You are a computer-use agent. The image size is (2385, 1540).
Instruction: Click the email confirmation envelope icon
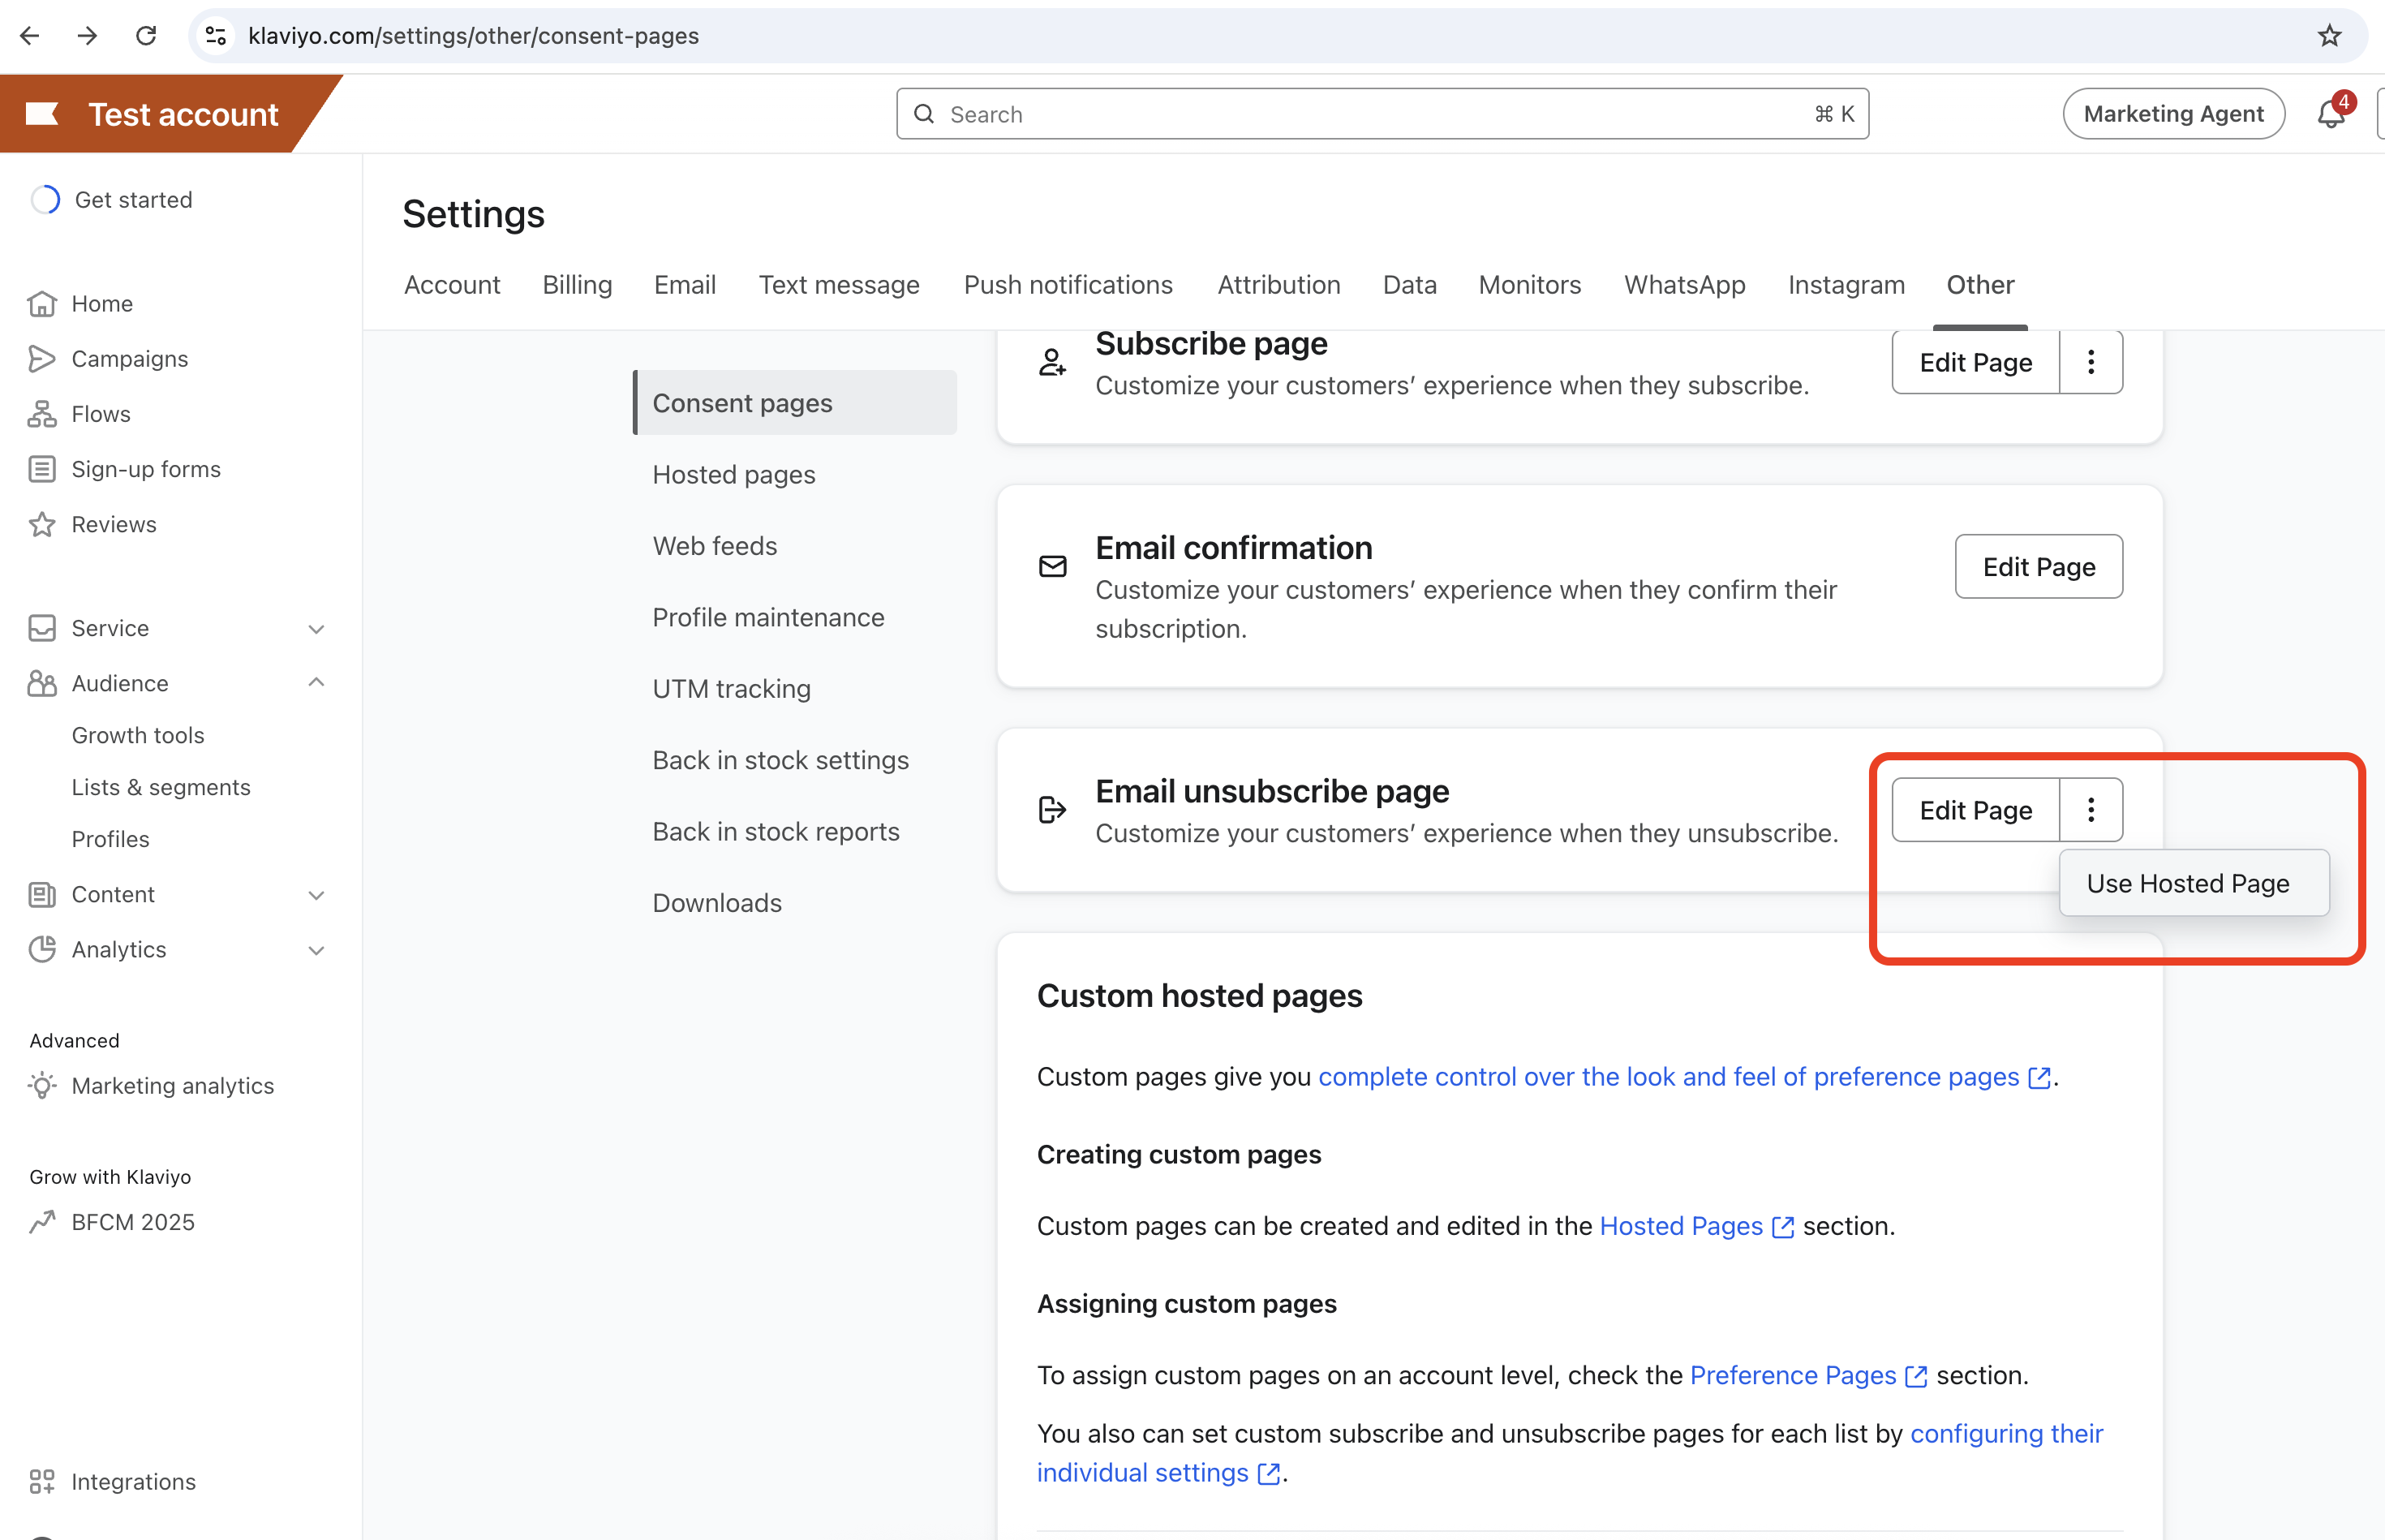[x=1051, y=566]
